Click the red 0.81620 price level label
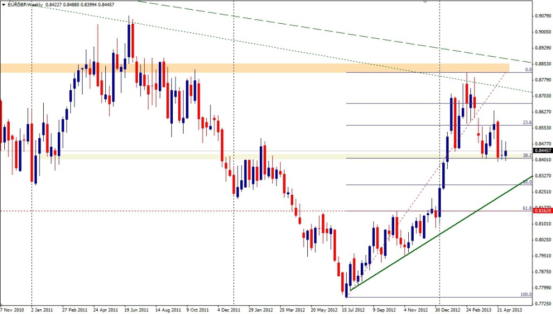This screenshot has width=553, height=314. (542, 211)
